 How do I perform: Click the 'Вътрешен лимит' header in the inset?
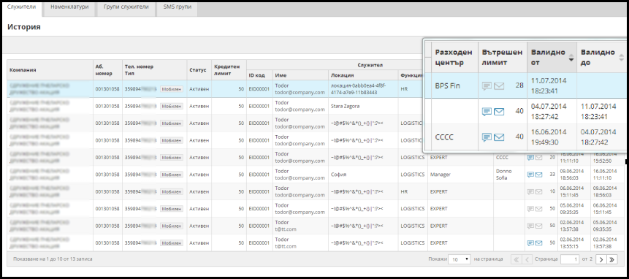[x=502, y=57]
